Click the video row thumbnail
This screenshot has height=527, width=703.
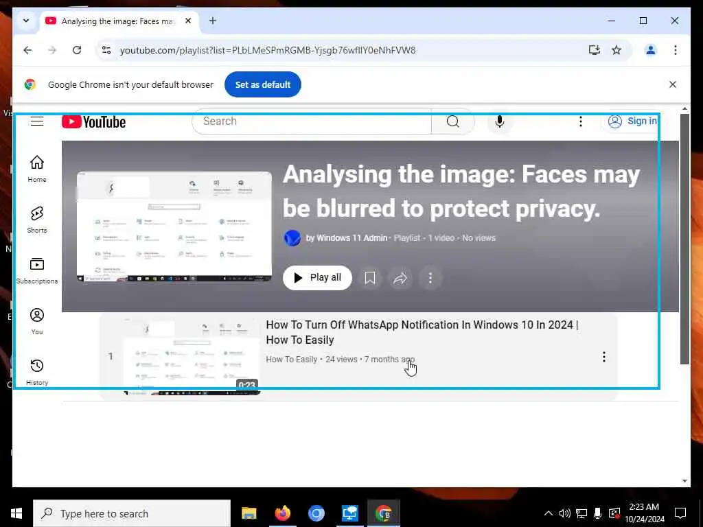191,357
